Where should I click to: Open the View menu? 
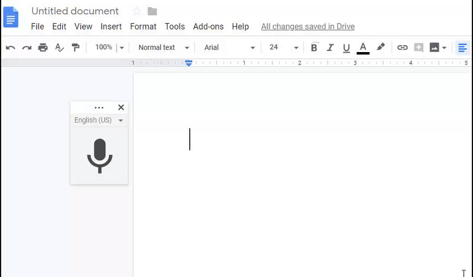(83, 27)
